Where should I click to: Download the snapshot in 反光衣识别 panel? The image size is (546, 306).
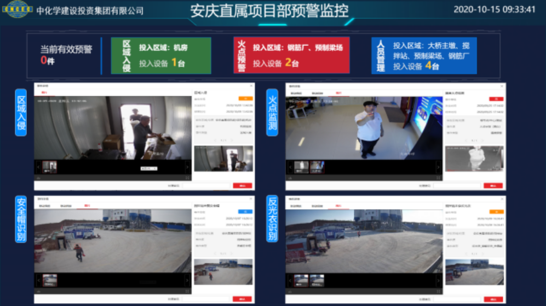pyautogui.click(x=290, y=291)
